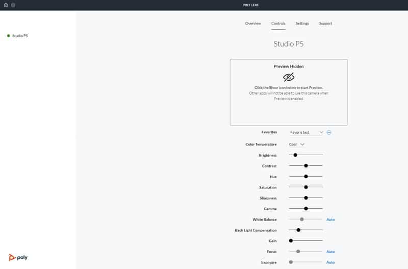The height and width of the screenshot is (269, 408).
Task: Click the Contrast slider handle
Action: pos(306,165)
